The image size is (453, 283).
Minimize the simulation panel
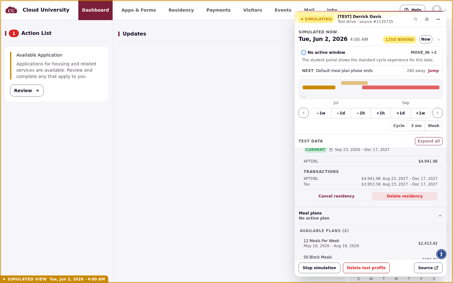click(x=438, y=19)
